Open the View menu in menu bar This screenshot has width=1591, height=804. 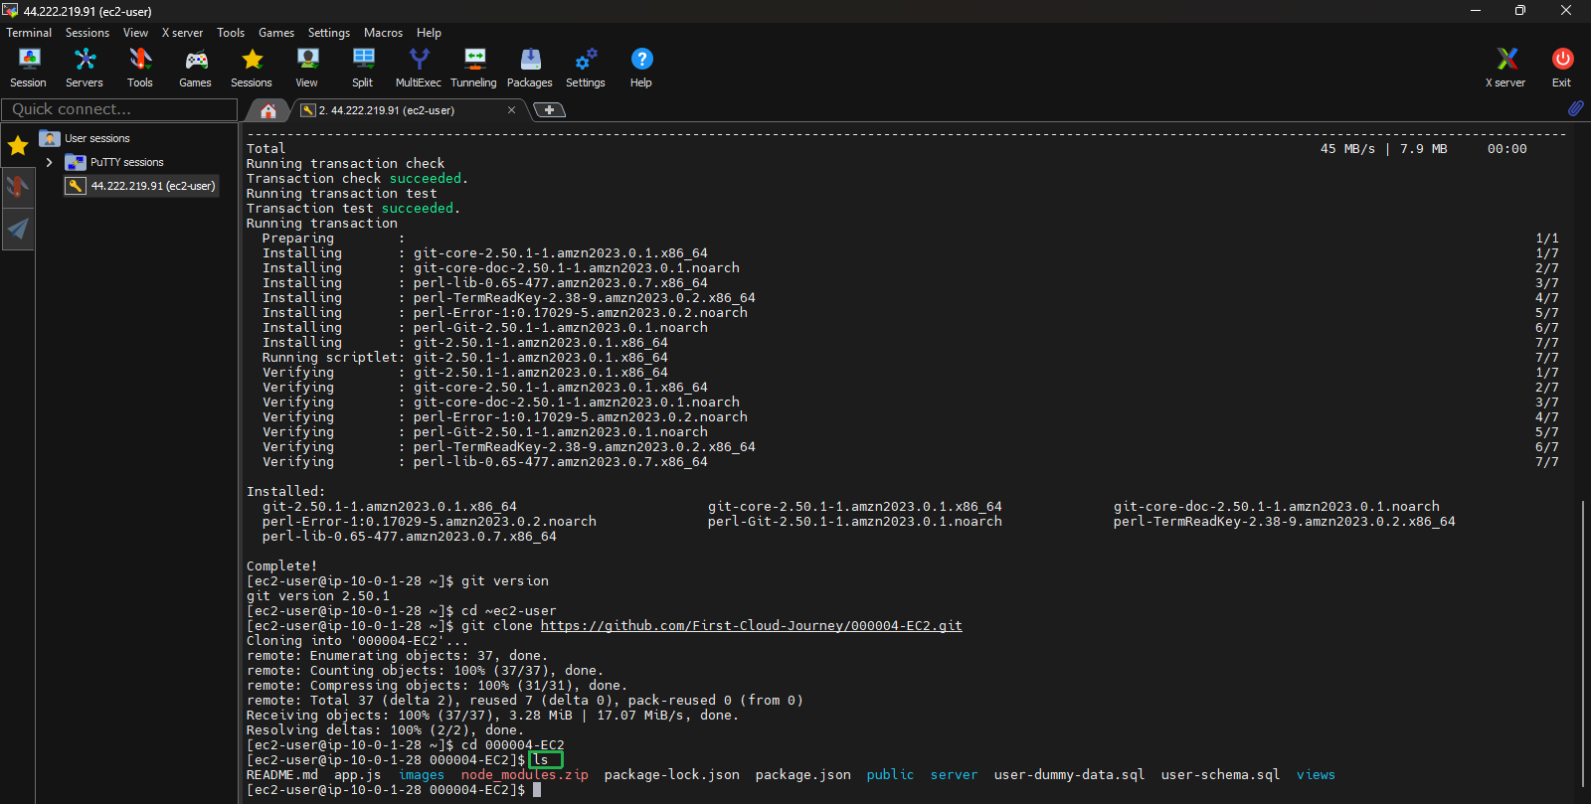(x=135, y=33)
